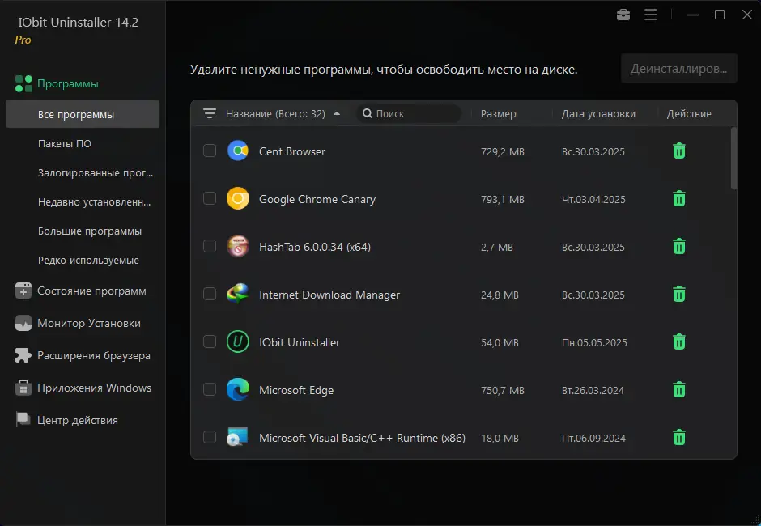Open the filter icon above program list
Image resolution: width=761 pixels, height=526 pixels.
pyautogui.click(x=210, y=114)
